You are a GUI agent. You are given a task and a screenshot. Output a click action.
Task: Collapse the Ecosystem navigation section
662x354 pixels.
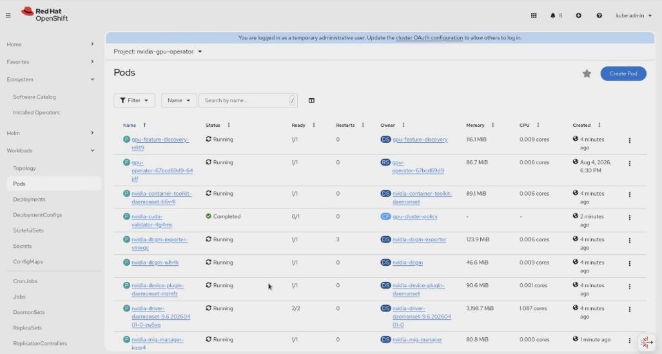pos(50,79)
